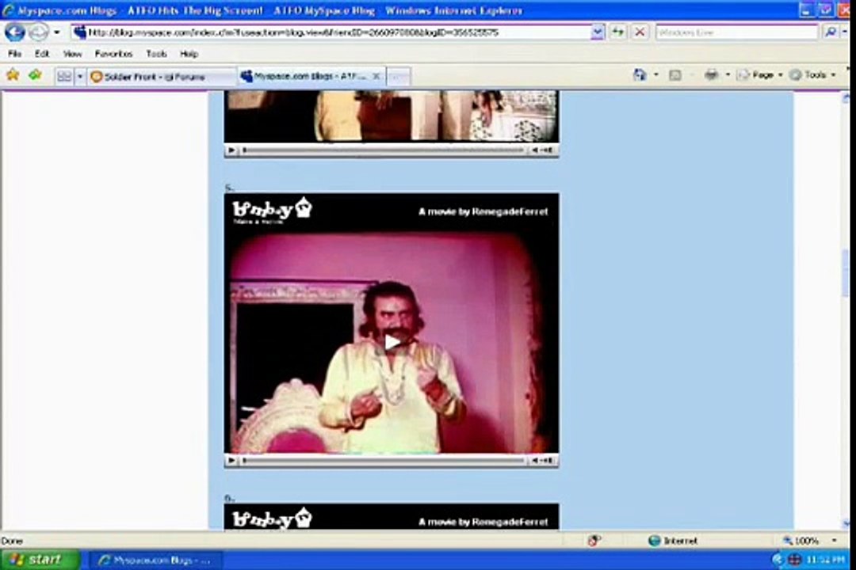Click the center play overlay on video 5

coord(392,342)
